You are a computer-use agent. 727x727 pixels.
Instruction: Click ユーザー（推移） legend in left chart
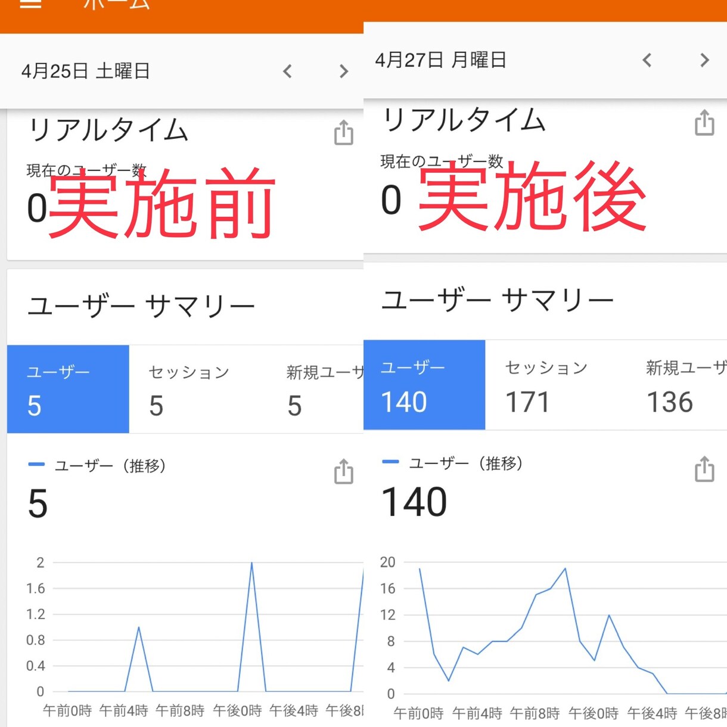(x=97, y=465)
